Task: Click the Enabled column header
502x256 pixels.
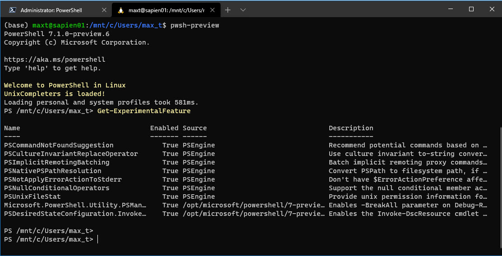Action: [x=164, y=128]
